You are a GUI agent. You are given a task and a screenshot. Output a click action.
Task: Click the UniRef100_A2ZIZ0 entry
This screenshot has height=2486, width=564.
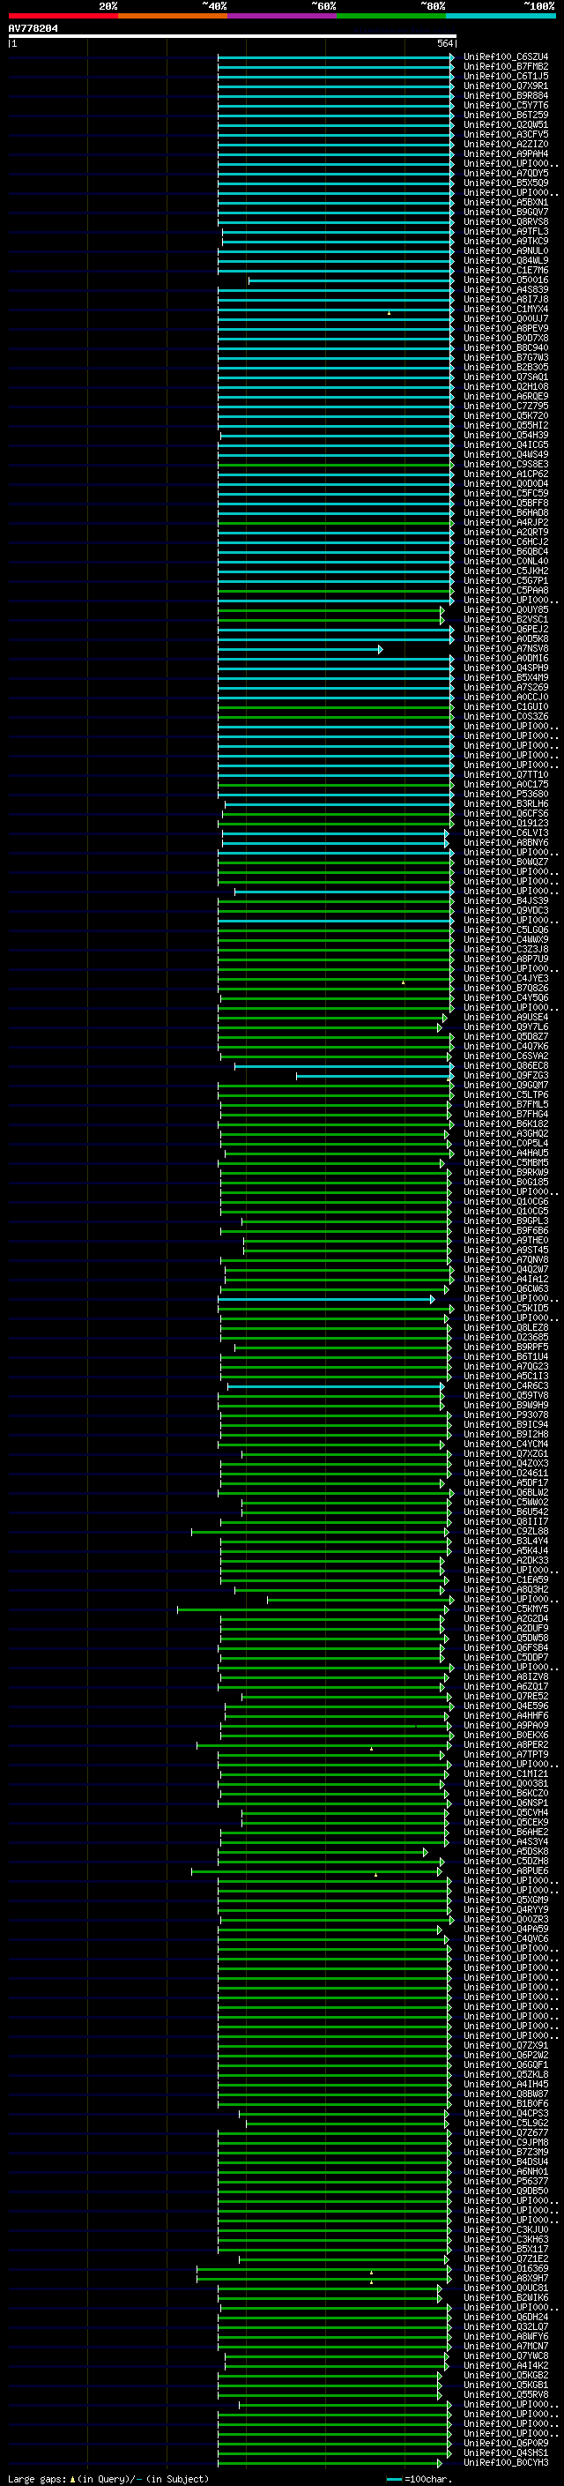[x=505, y=144]
